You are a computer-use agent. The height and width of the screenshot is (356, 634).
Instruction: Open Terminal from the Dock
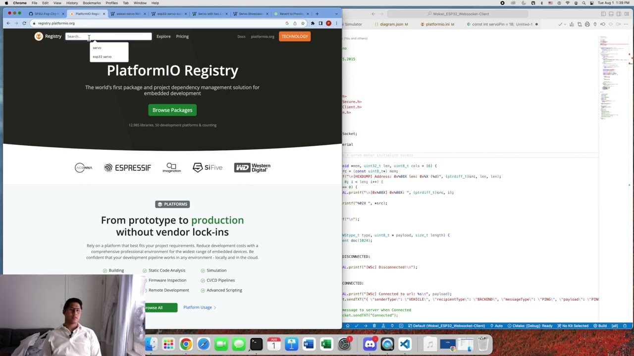coord(256,344)
